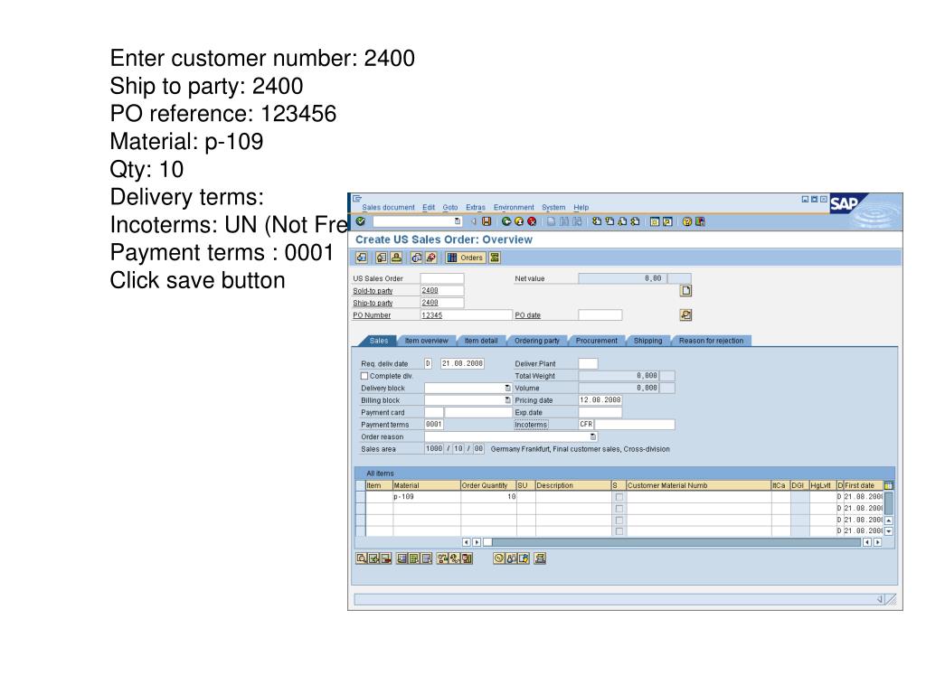926x694 pixels.
Task: Click the SAP menu icon at window top-left
Action: click(357, 199)
